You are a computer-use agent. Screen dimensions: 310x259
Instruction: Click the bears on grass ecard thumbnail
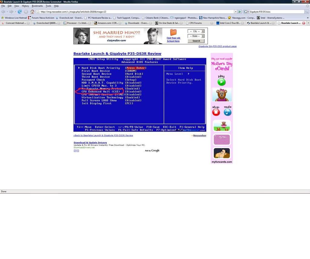pyautogui.click(x=222, y=126)
